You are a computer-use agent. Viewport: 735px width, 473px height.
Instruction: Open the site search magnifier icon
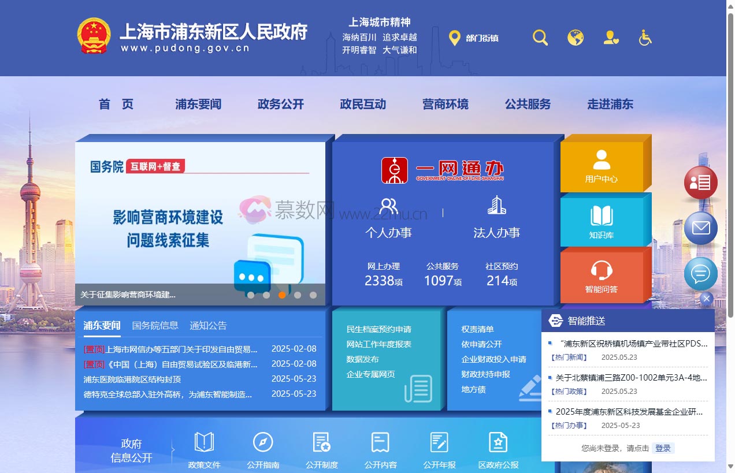540,37
